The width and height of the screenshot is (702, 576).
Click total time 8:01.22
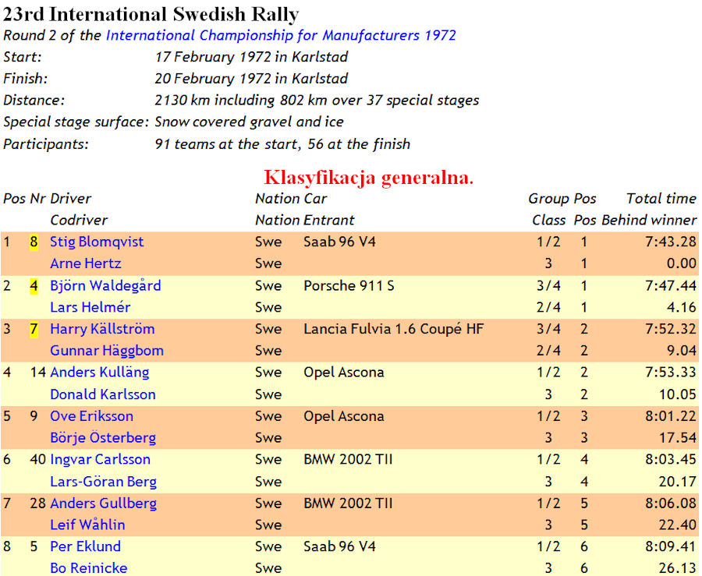point(670,416)
